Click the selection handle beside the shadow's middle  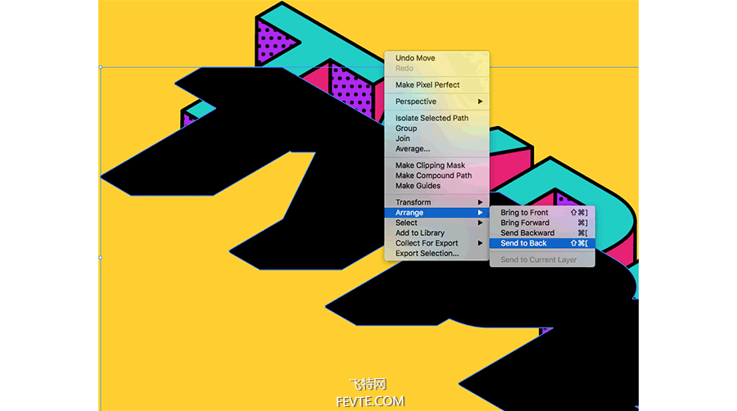click(x=101, y=257)
